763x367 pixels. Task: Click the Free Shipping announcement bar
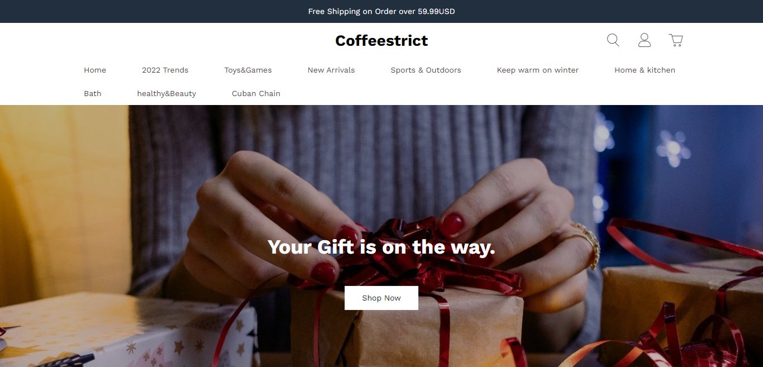click(381, 11)
